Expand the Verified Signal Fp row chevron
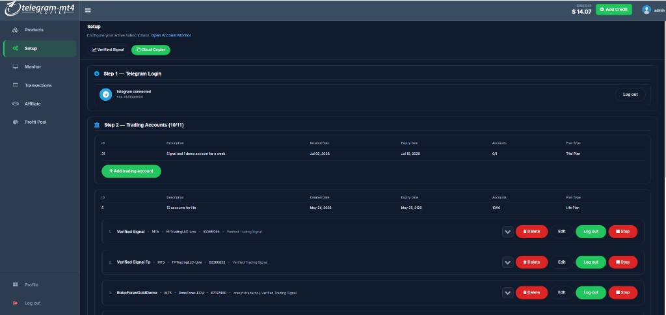Screen dimensions: 666x315 [507, 262]
